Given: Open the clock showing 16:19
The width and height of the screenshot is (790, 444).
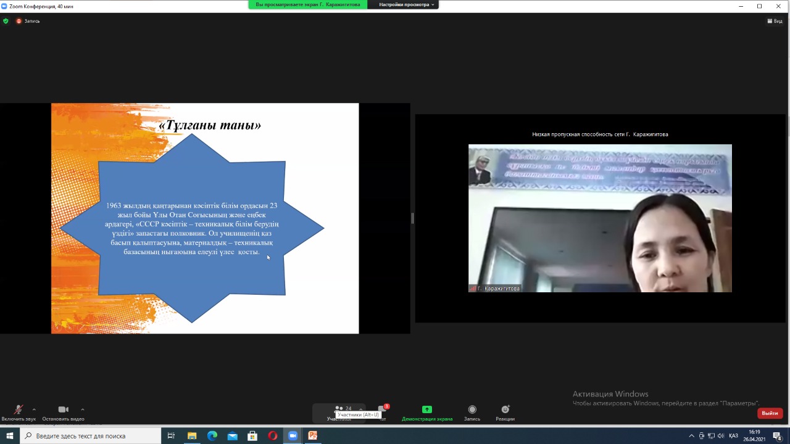Looking at the screenshot, I should (754, 436).
